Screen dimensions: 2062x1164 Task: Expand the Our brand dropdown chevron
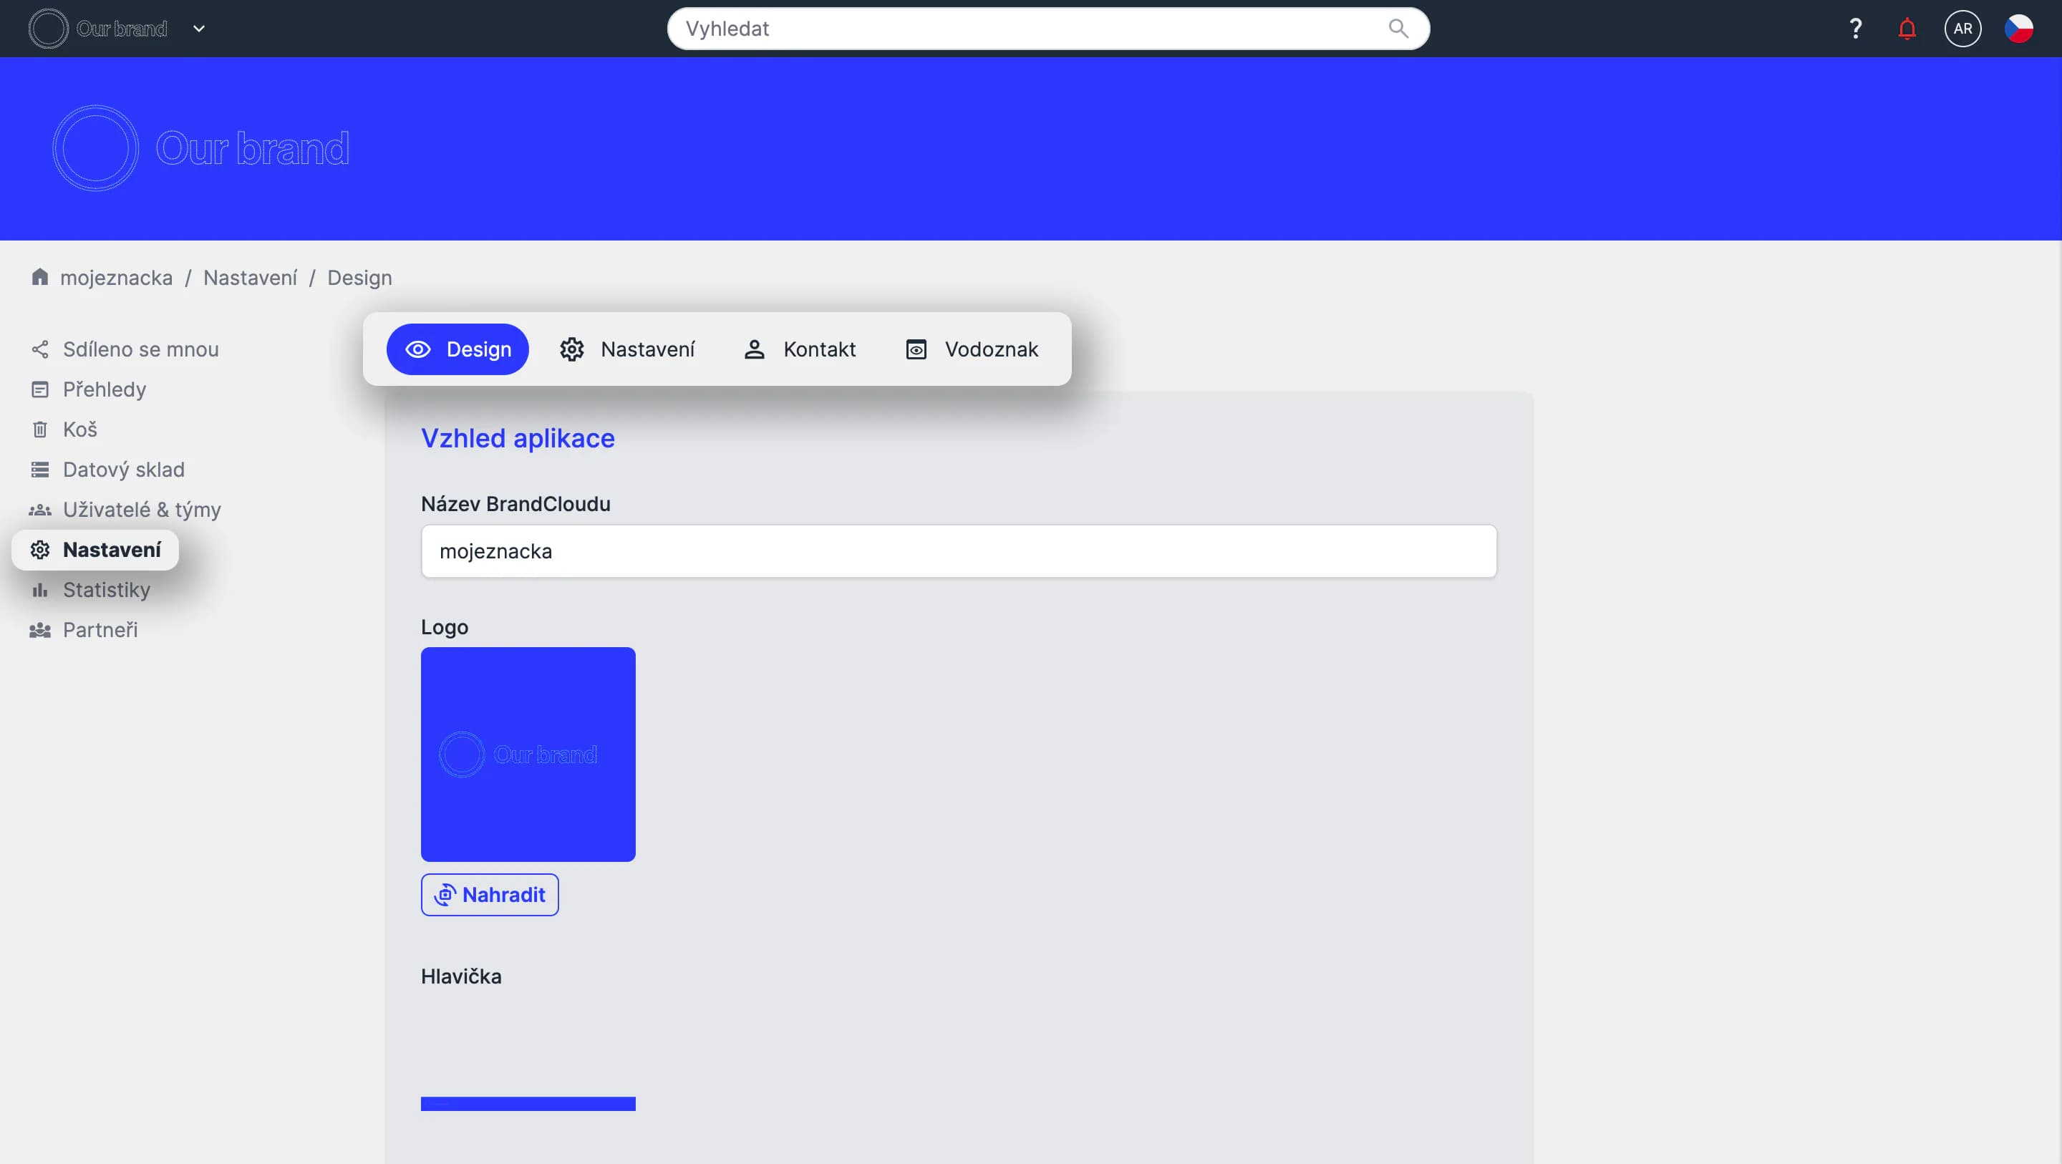[199, 29]
